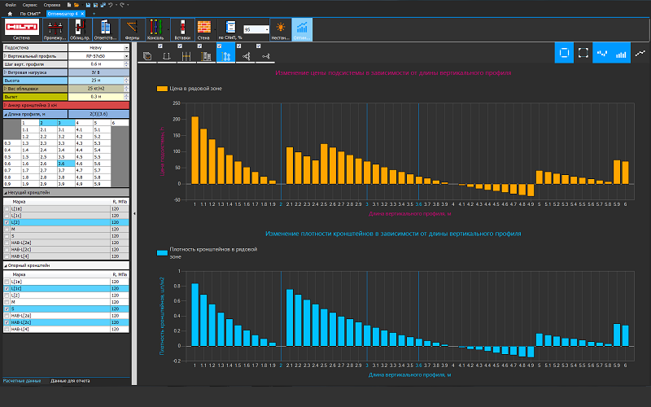
Task: Toggle the HAB-L[2c] опорный кронштейн checkbox
Action: coord(7,322)
